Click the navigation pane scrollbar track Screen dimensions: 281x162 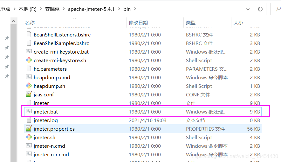coord(13,93)
